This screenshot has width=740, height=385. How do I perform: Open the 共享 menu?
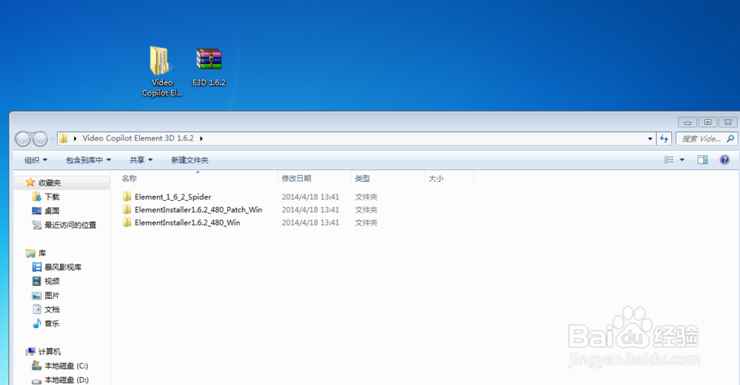coord(141,160)
